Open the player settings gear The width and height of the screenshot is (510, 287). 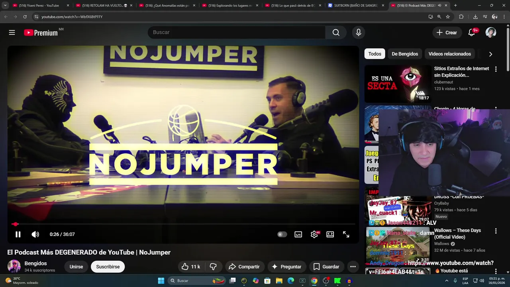click(314, 234)
